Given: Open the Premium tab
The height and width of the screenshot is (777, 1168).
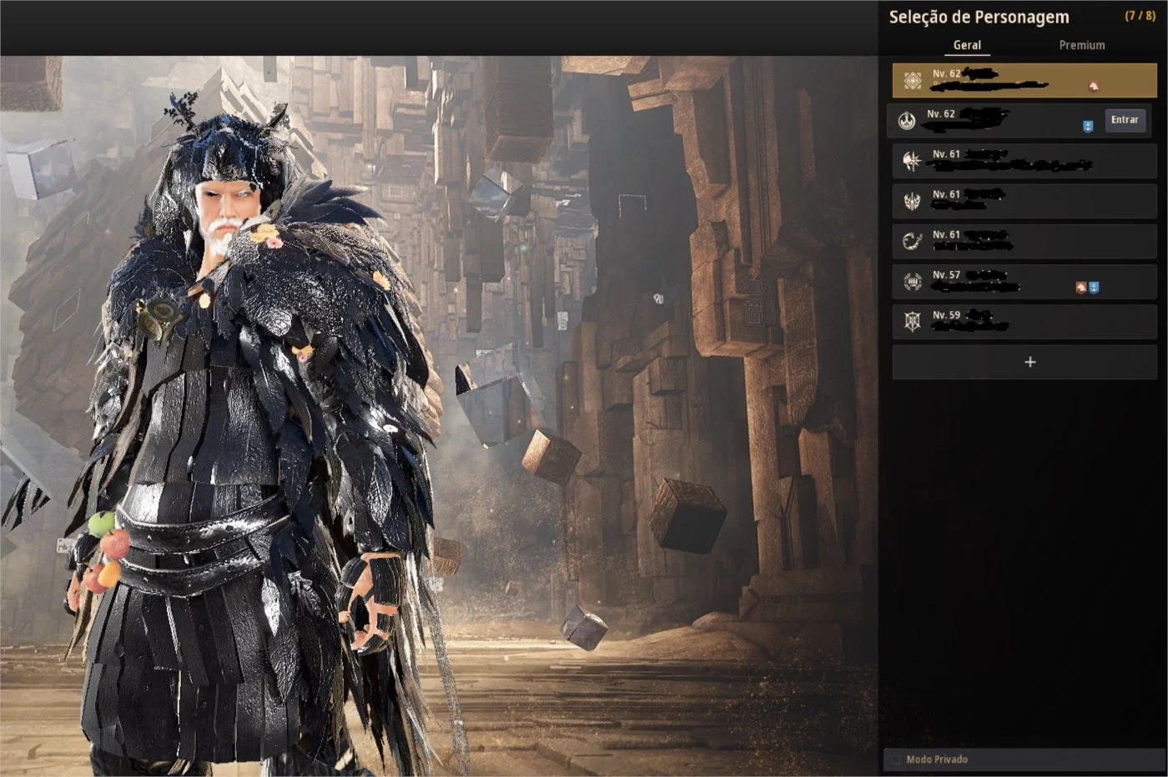Looking at the screenshot, I should pos(1081,45).
